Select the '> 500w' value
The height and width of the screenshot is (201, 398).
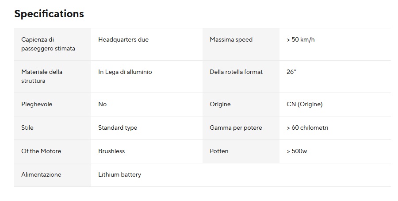coord(297,151)
